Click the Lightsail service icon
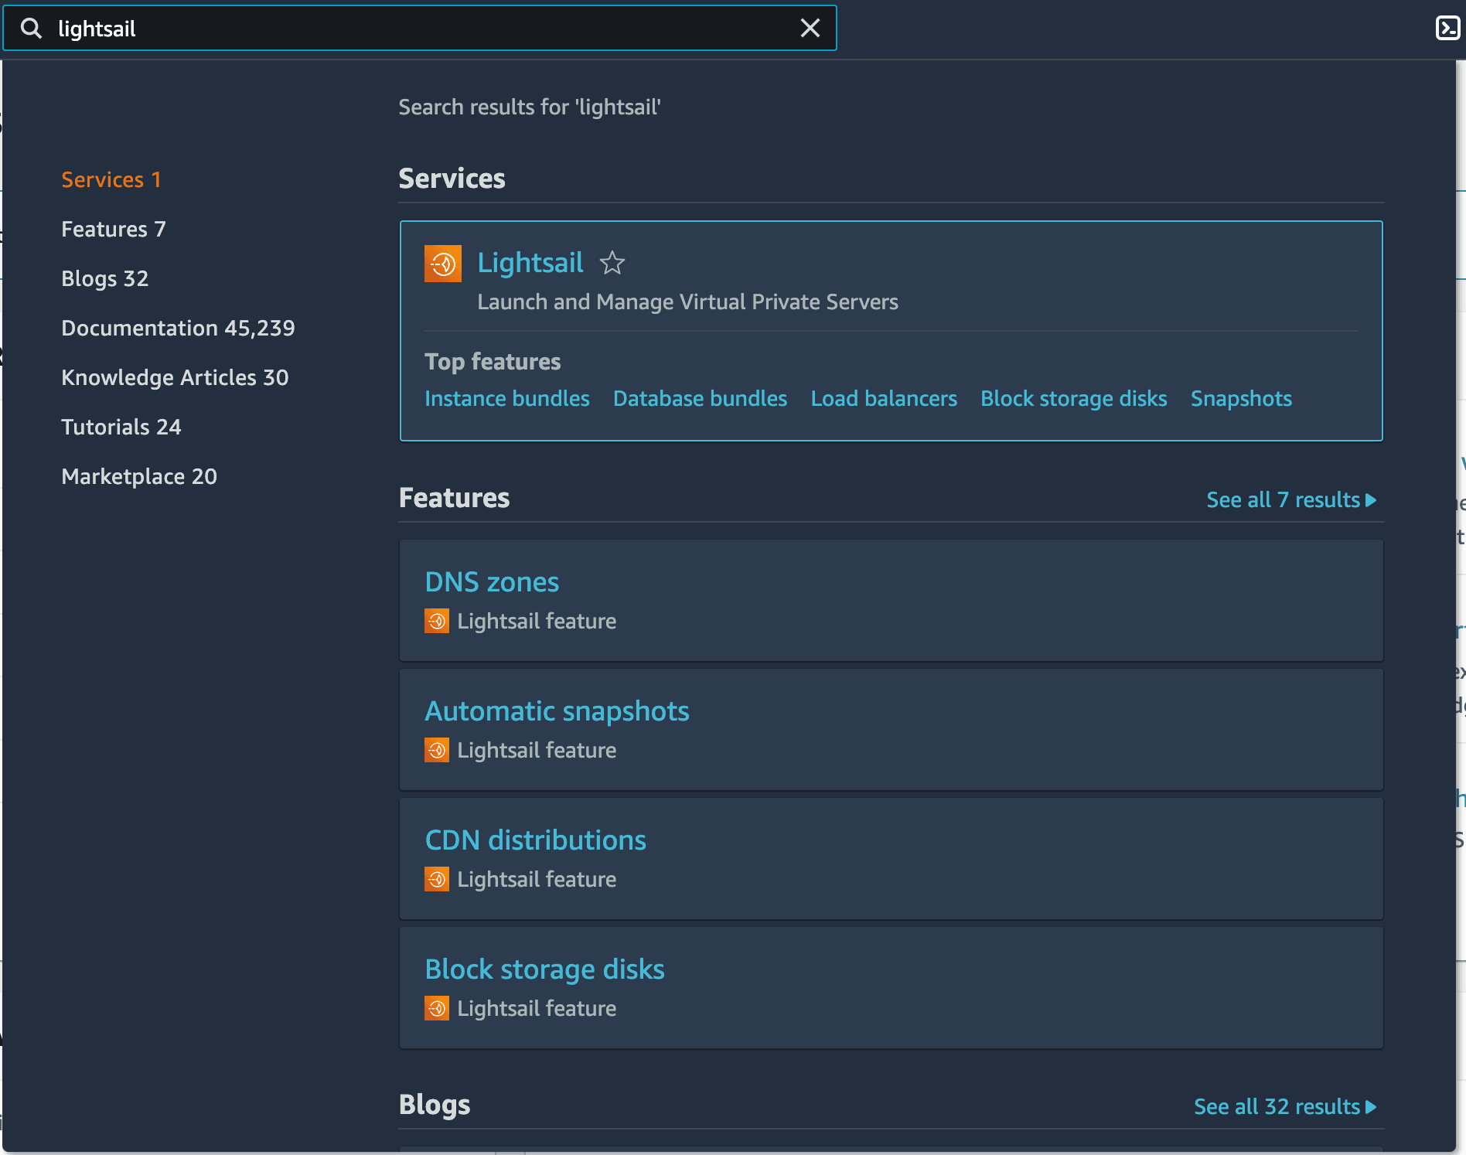 click(x=443, y=264)
